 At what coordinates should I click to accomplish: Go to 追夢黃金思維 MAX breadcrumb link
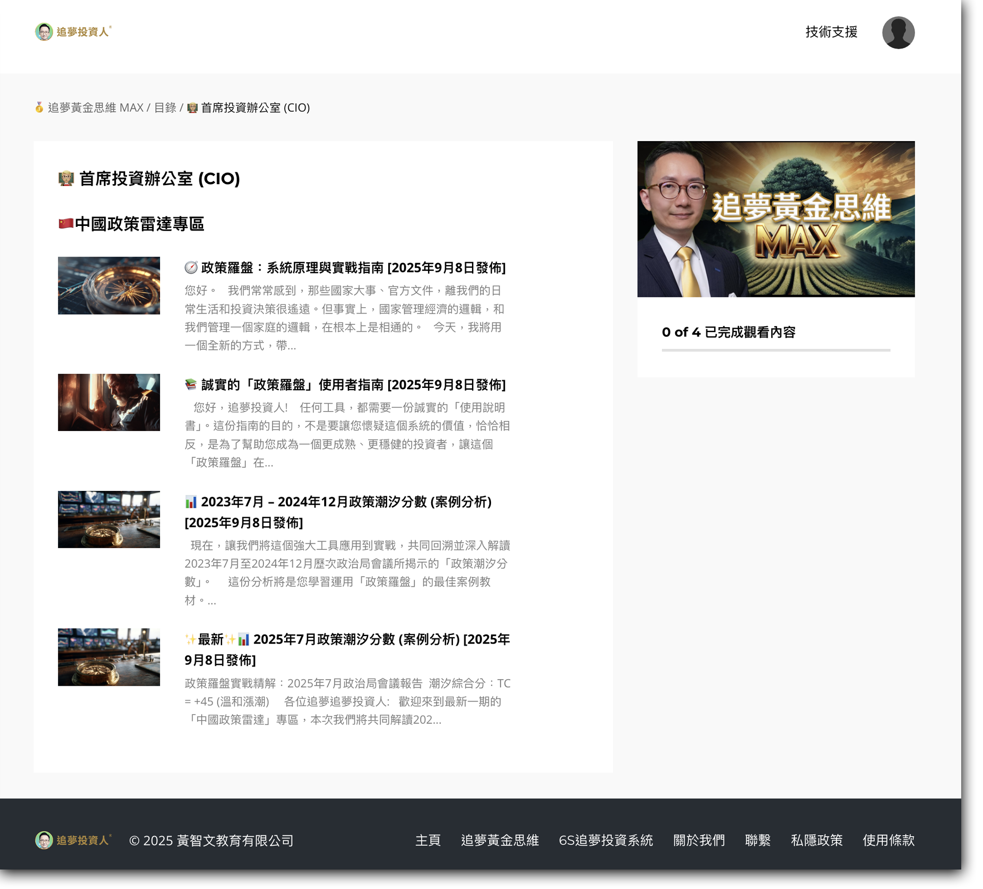96,108
